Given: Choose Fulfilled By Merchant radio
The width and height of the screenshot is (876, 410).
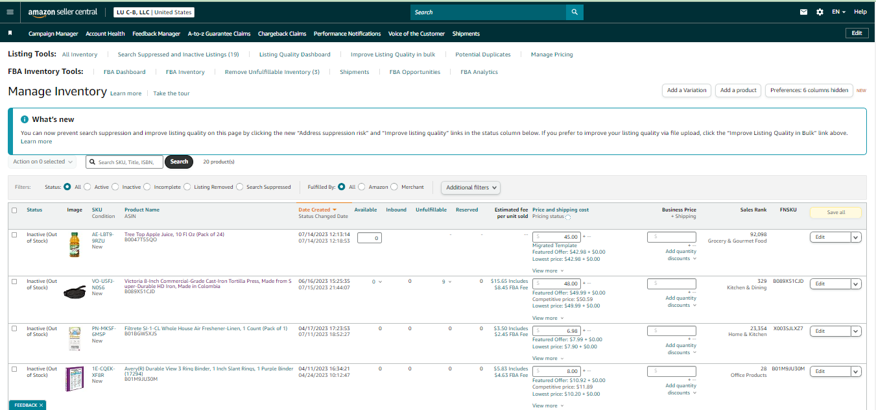Looking at the screenshot, I should point(395,187).
